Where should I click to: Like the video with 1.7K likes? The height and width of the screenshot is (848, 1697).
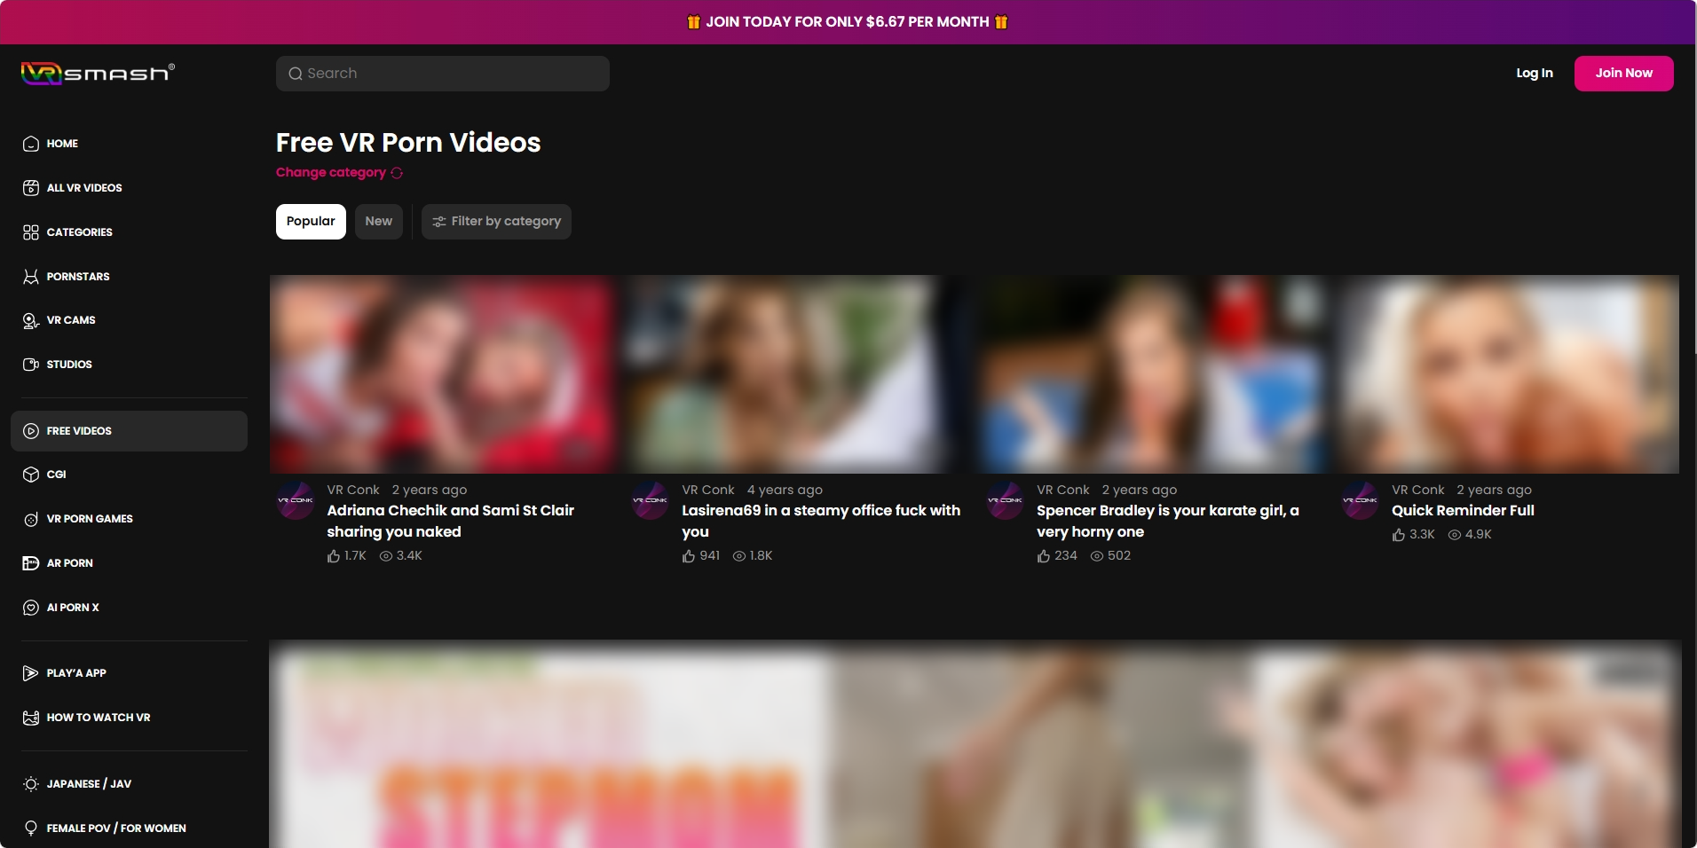pos(334,556)
